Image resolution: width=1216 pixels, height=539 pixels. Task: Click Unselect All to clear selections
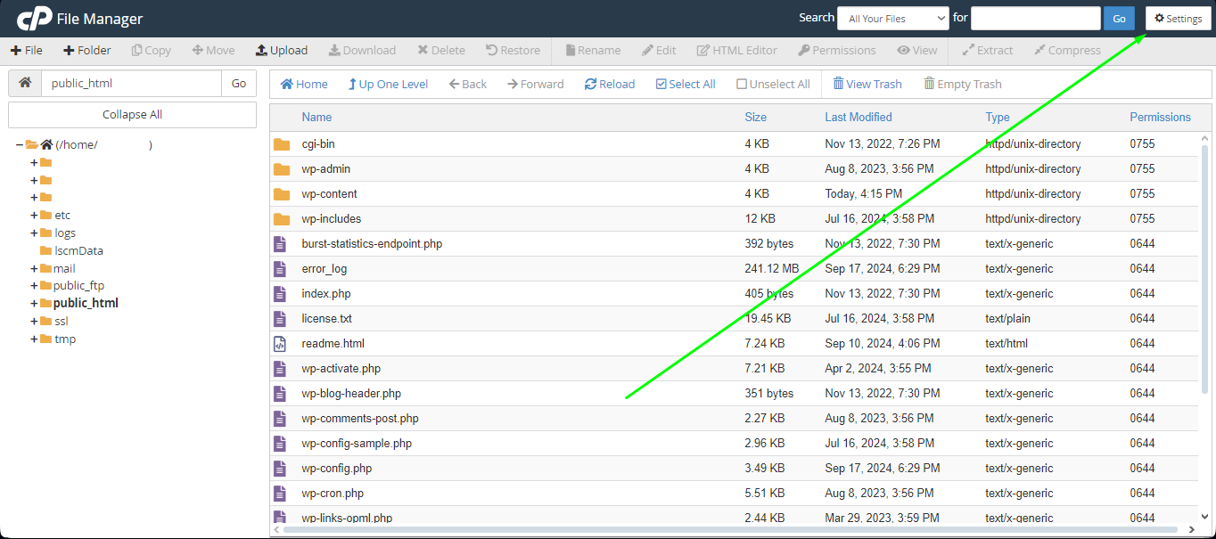[x=772, y=83]
